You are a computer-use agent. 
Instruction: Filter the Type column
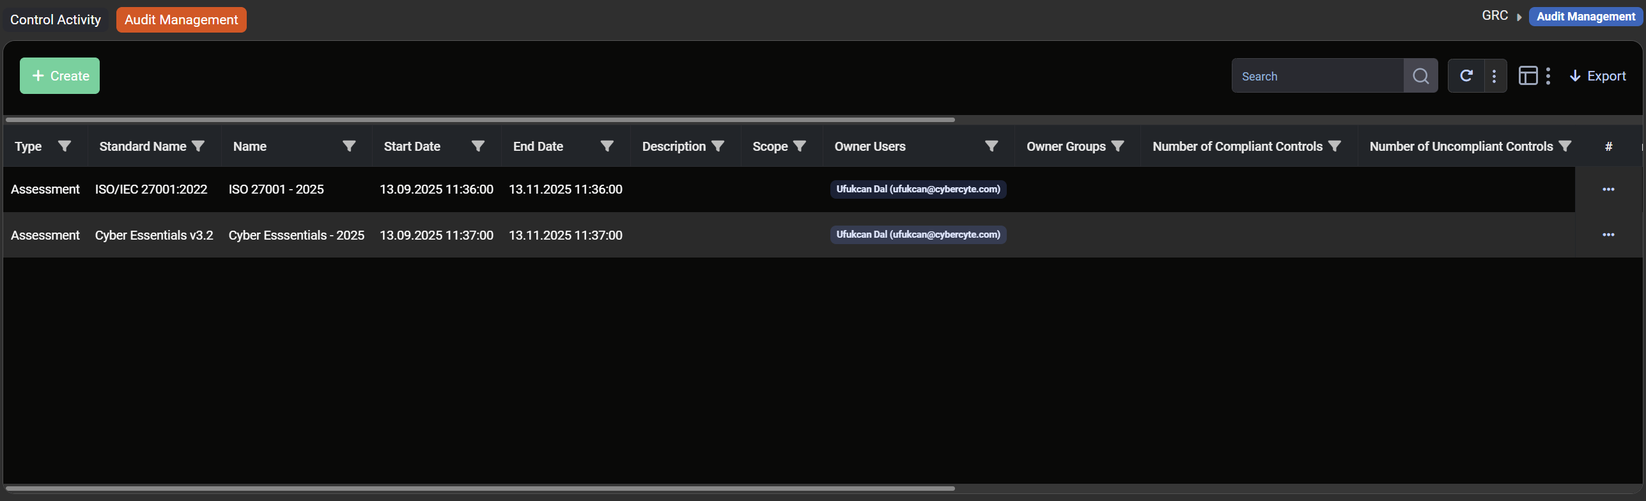click(65, 146)
